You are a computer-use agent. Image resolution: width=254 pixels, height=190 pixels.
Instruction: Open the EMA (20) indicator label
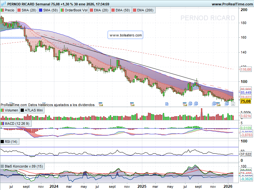[x=99, y=10]
